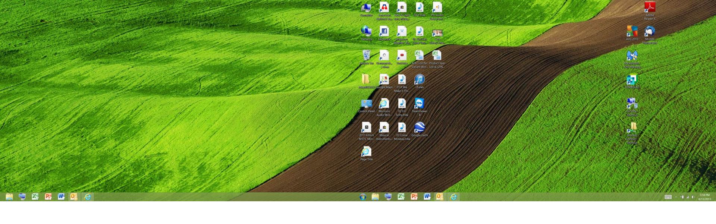The image size is (716, 224).
Task: Launch TeamViewer 8 from the desktop
Action: [420, 104]
